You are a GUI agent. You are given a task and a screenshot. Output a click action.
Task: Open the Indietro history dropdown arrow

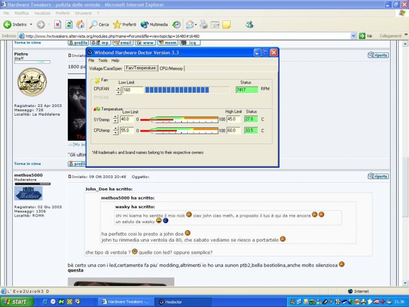[x=31, y=25]
